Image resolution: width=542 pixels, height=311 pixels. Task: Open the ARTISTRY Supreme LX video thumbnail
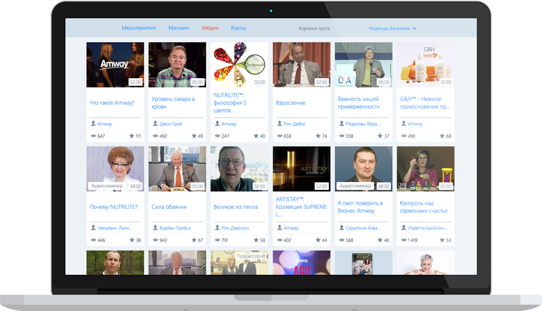[301, 169]
